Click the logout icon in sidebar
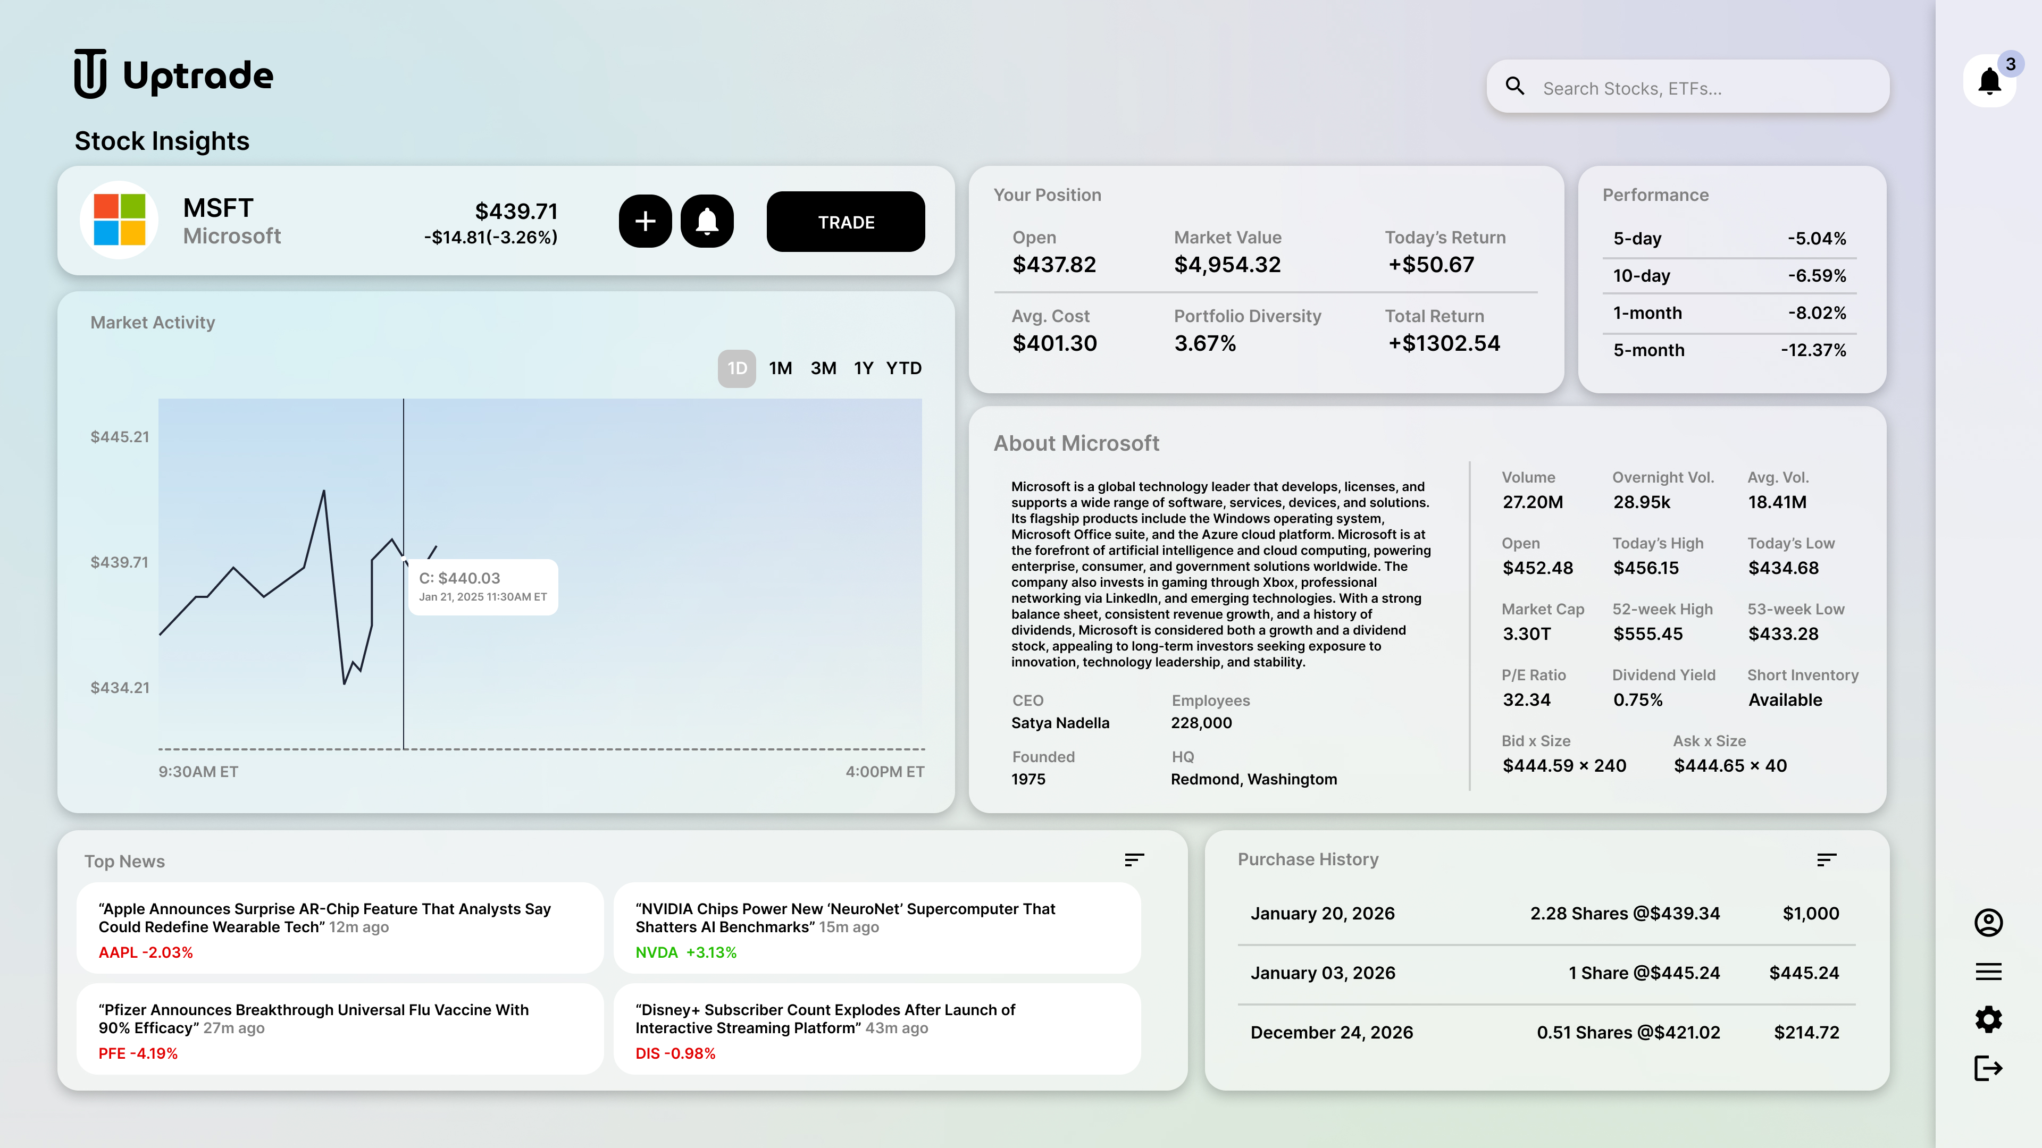The height and width of the screenshot is (1148, 2042). coord(1988,1068)
